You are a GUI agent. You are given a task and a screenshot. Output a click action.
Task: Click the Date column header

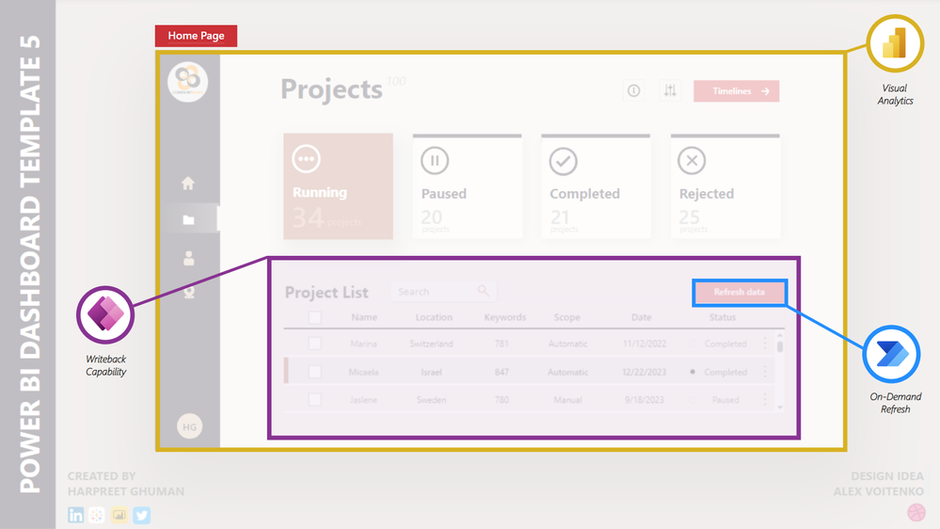(x=641, y=317)
